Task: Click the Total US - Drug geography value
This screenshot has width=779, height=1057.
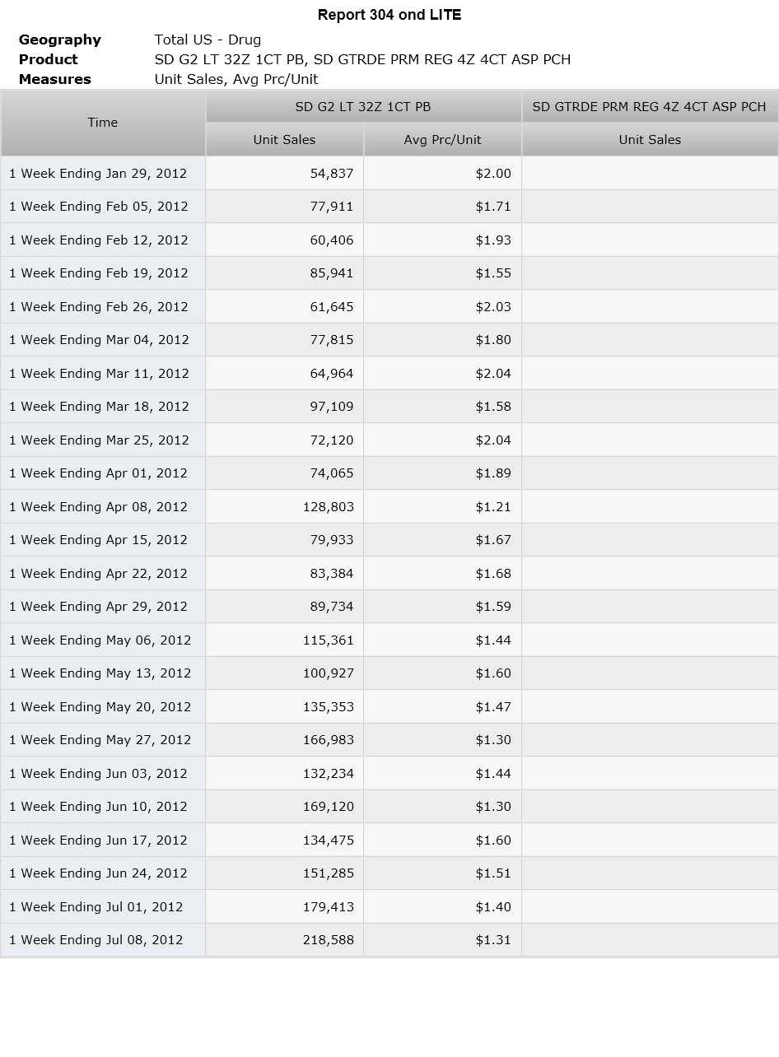Action: (x=208, y=40)
